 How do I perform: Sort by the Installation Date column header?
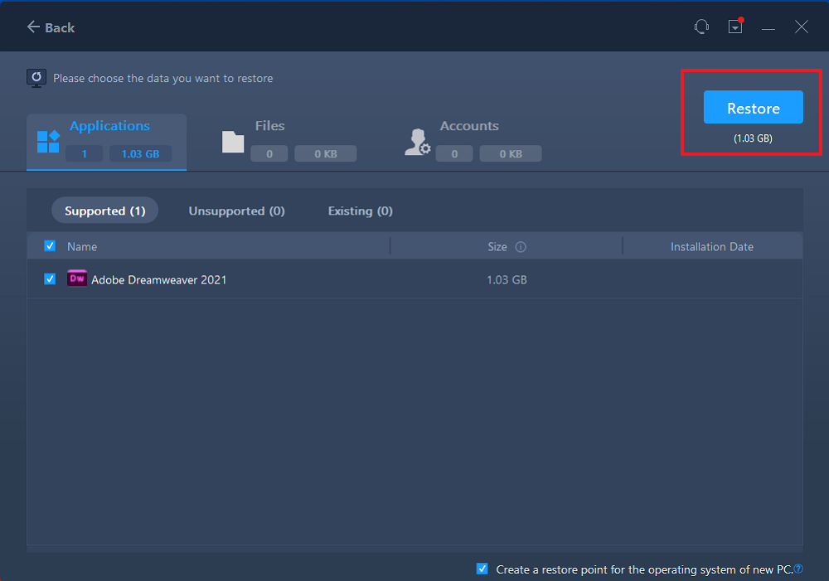pyautogui.click(x=711, y=246)
